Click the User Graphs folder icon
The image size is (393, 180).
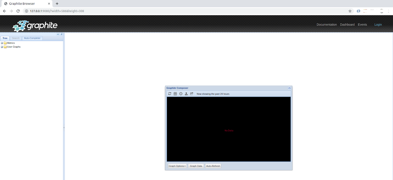click(x=5, y=47)
